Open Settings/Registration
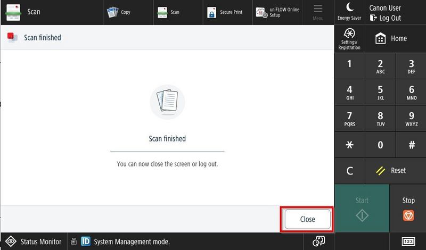The width and height of the screenshot is (426, 250). 349,38
